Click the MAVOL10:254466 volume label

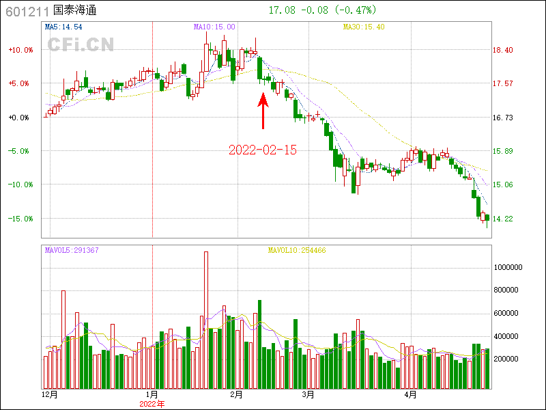coord(296,250)
